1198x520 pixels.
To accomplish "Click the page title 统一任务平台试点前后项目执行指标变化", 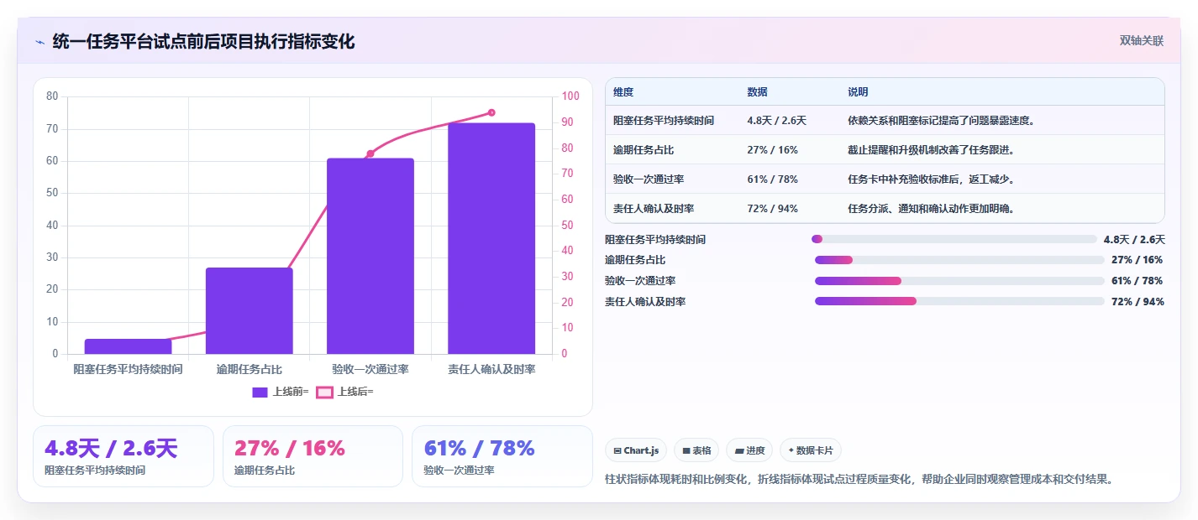I will point(203,42).
